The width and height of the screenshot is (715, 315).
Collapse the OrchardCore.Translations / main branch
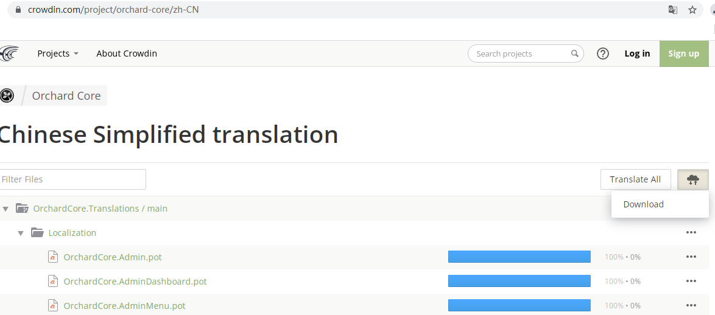(5, 209)
